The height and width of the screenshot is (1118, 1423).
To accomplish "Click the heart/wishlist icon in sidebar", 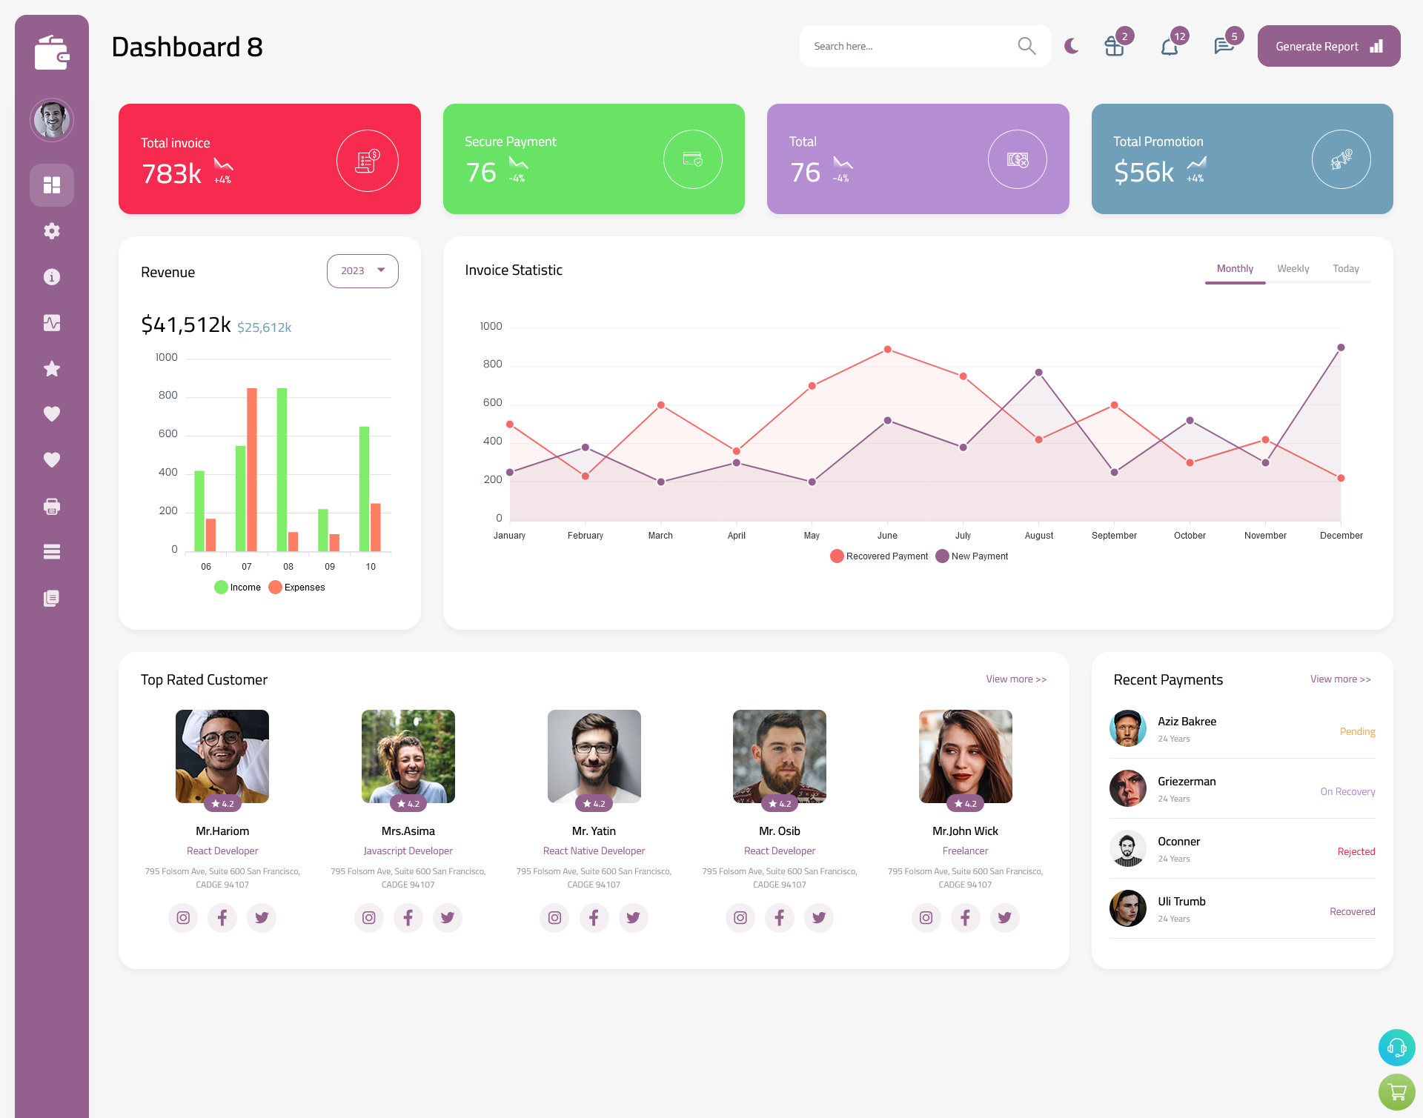I will 52,413.
